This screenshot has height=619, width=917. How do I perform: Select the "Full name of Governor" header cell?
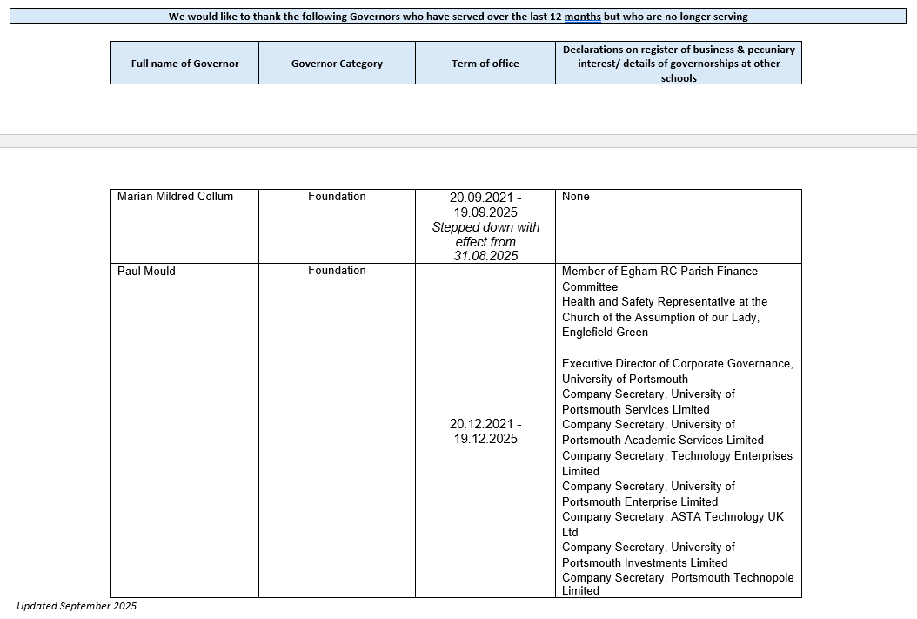[184, 64]
